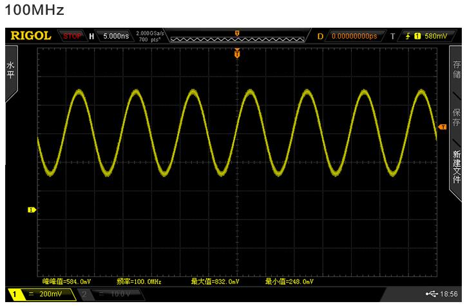
Task: Click the yellow channel 1 ground marker
Action: [32, 209]
